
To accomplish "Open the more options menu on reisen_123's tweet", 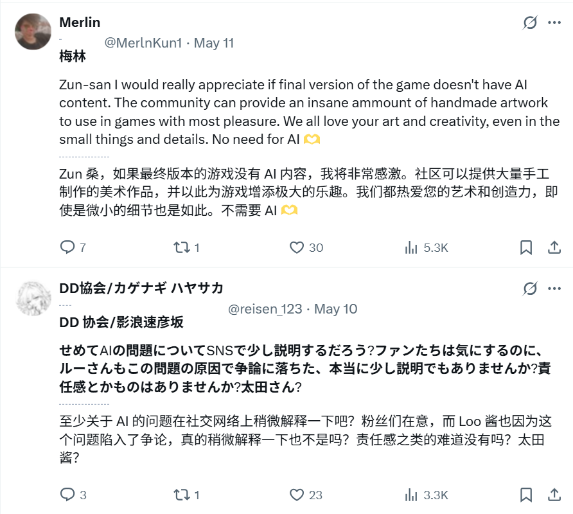I will pos(554,290).
